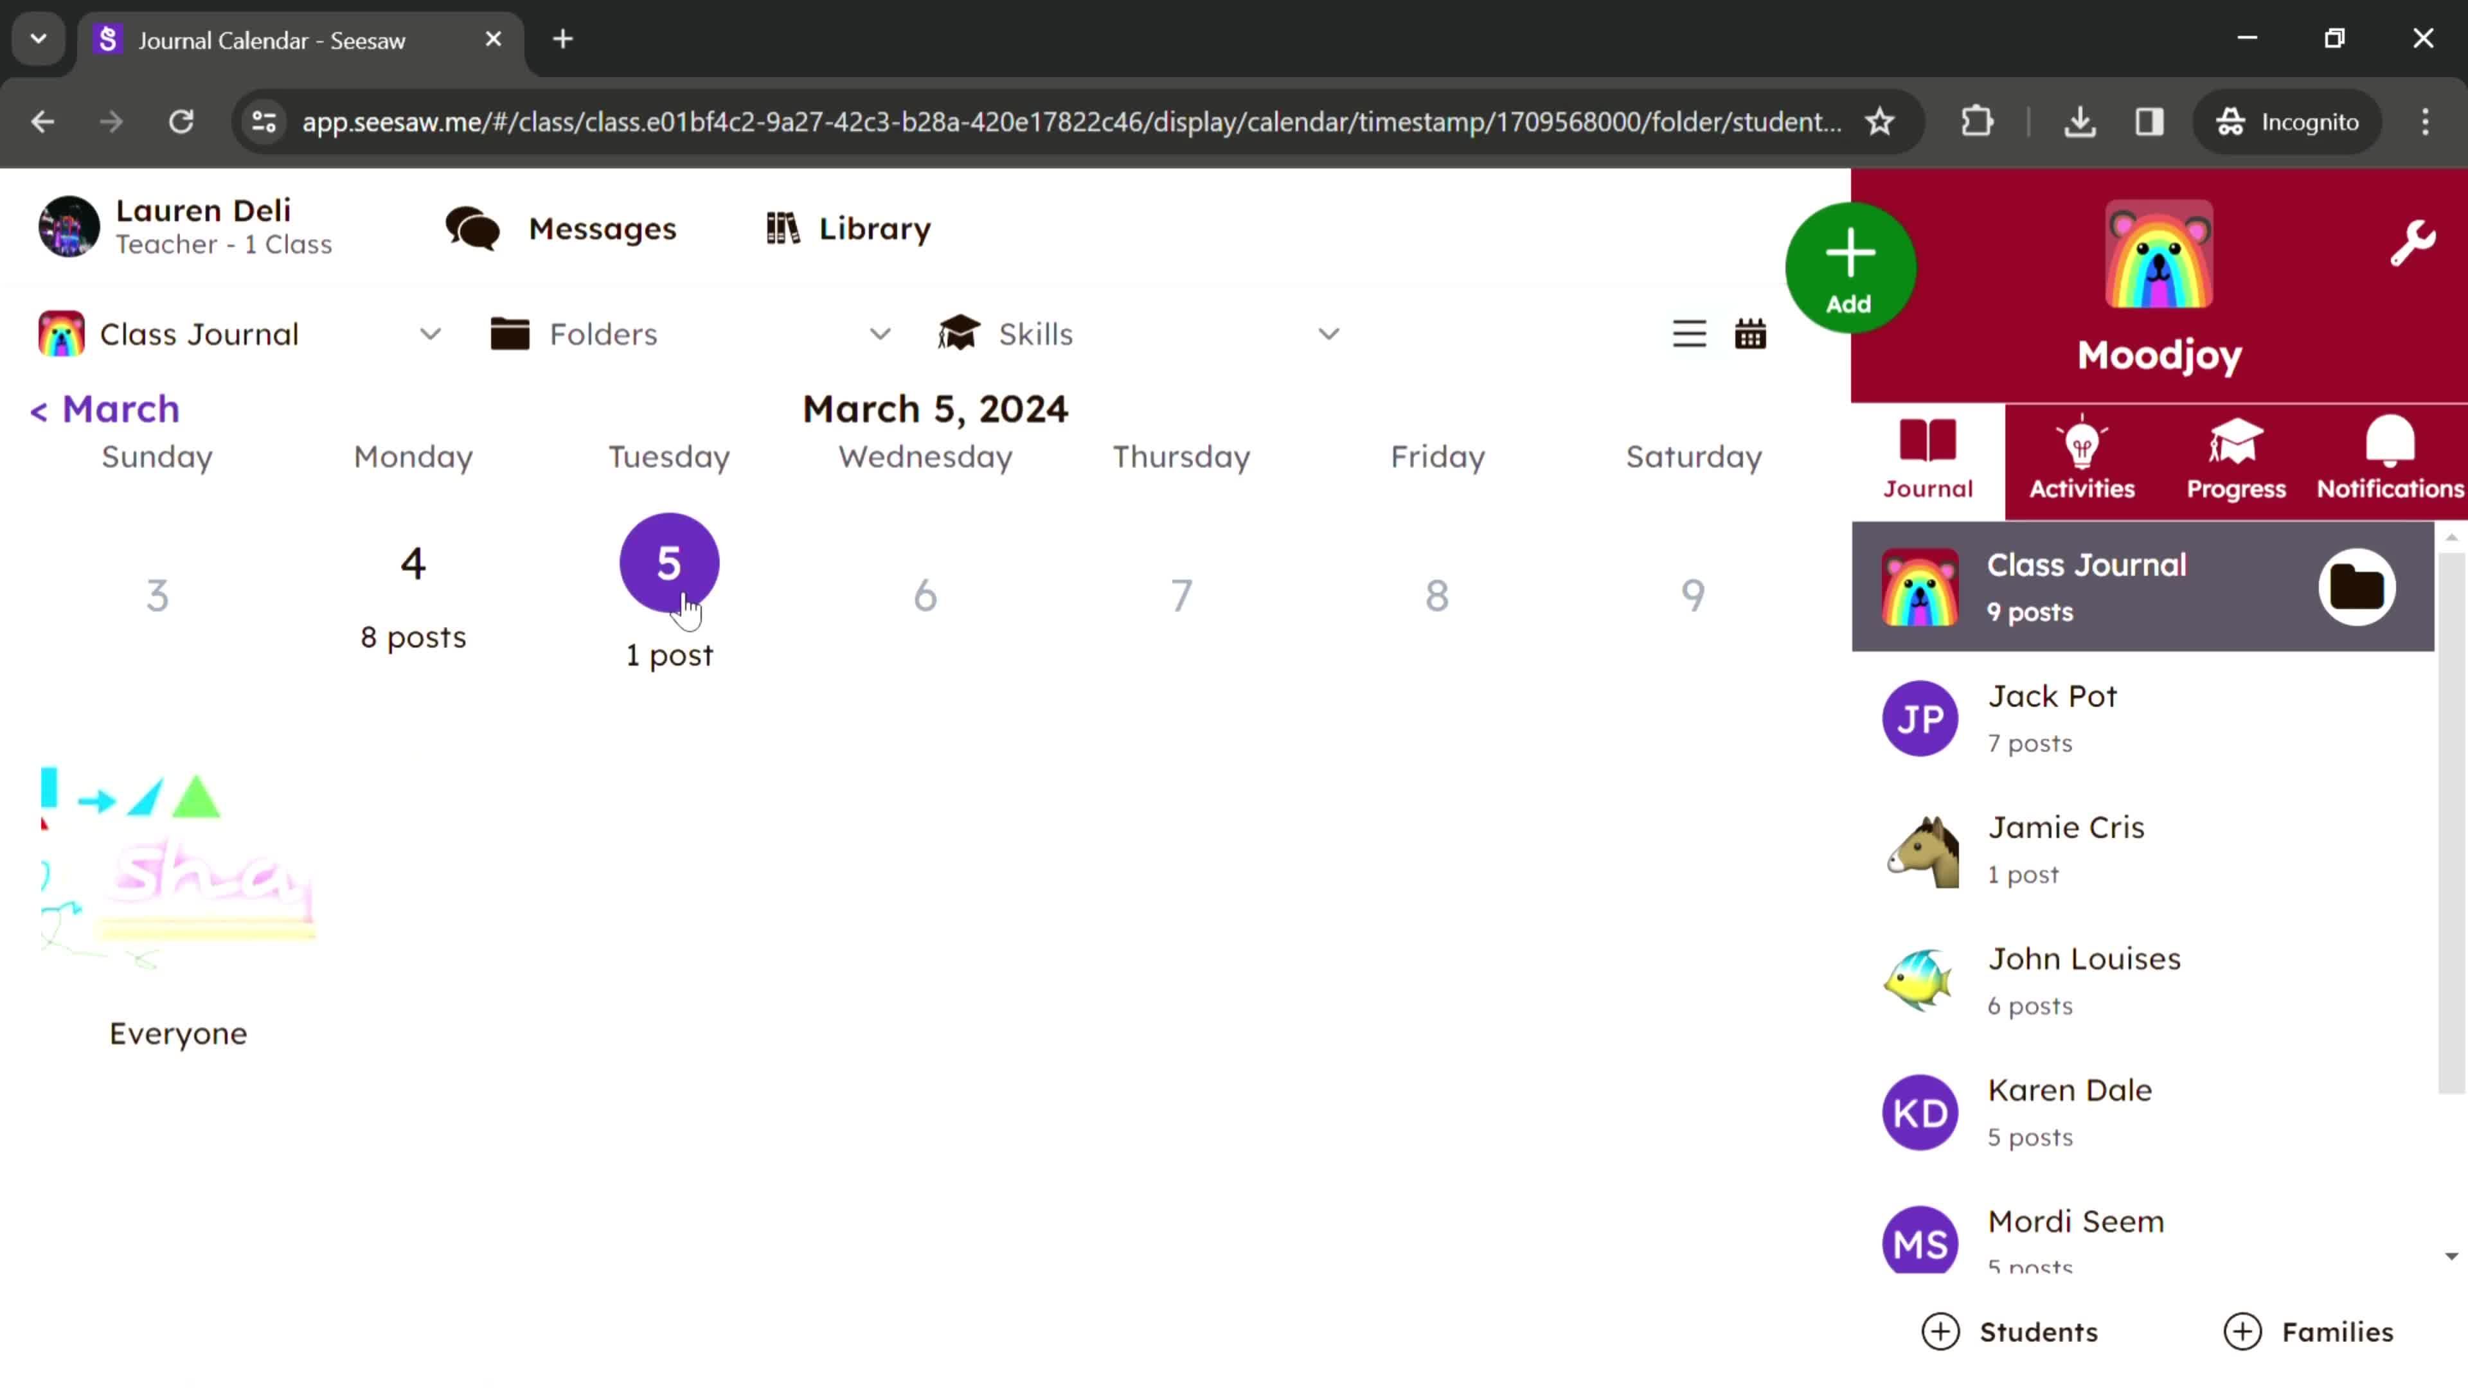Navigate back to March calendar

coord(105,409)
